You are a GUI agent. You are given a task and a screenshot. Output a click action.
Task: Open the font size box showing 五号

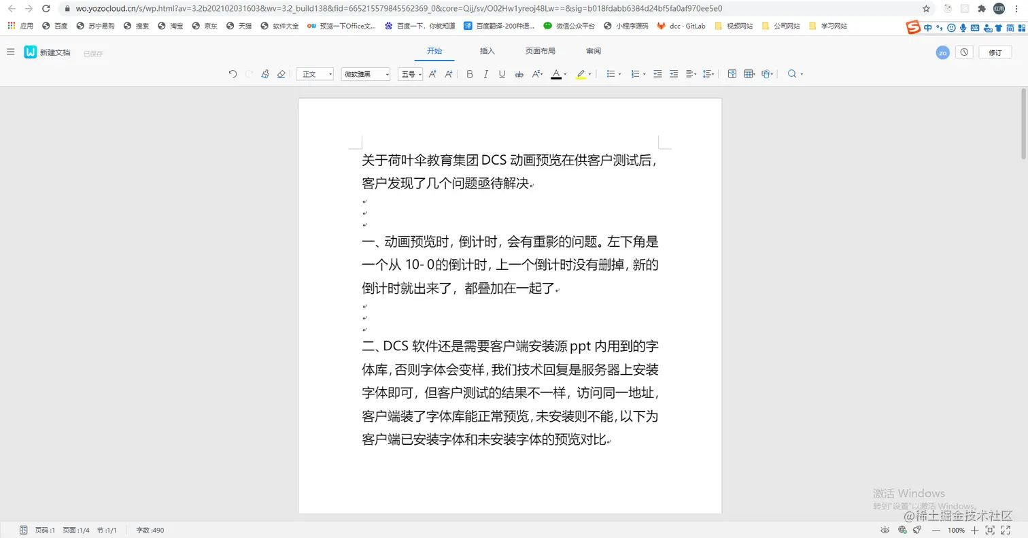click(411, 74)
